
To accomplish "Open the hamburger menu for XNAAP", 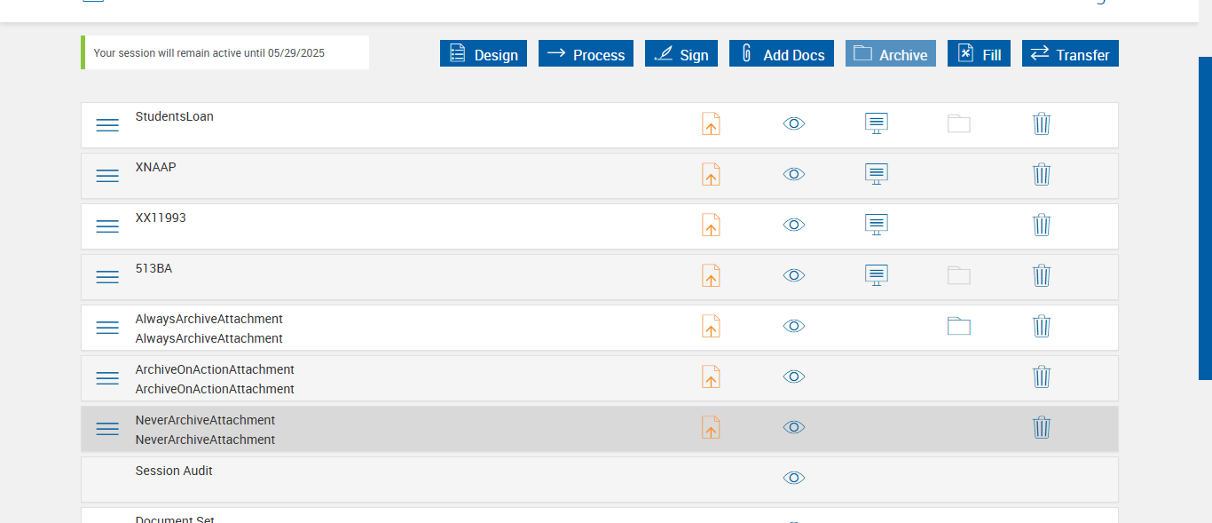I will [x=107, y=176].
